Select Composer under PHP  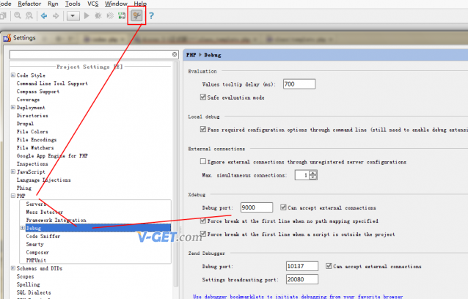37,253
